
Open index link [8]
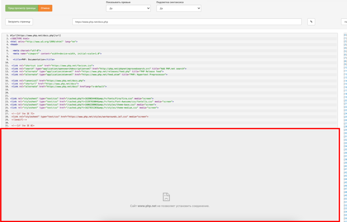[345, 61]
